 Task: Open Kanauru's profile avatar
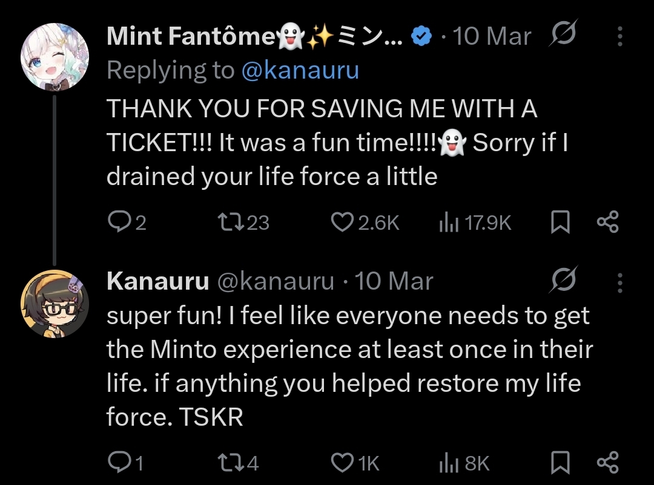54,303
